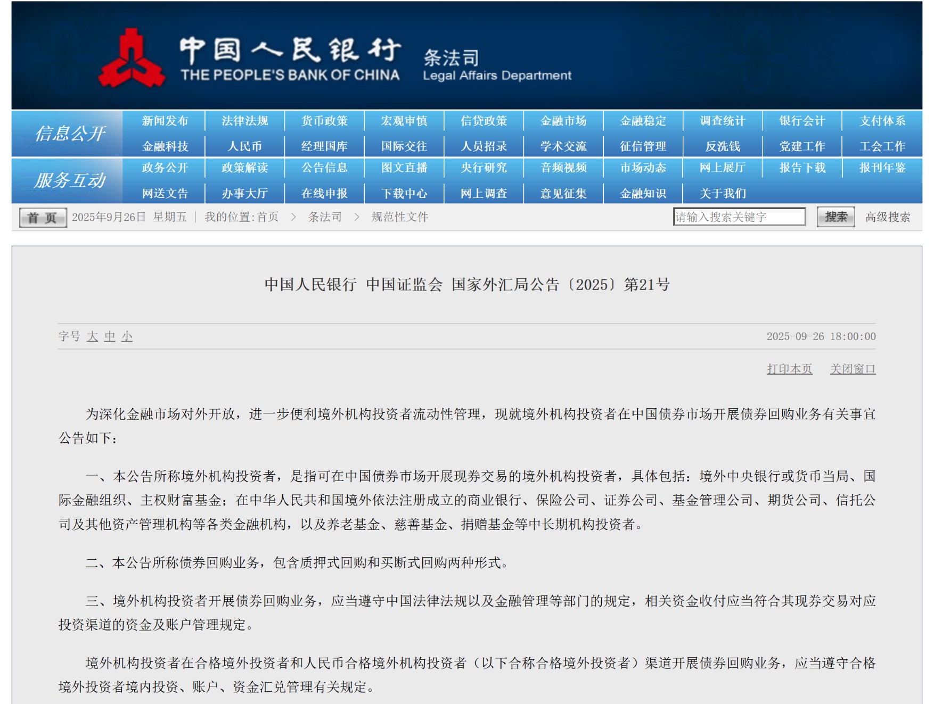Image resolution: width=934 pixels, height=704 pixels.
Task: Visit the 报告下载 page
Action: pyautogui.click(x=802, y=168)
